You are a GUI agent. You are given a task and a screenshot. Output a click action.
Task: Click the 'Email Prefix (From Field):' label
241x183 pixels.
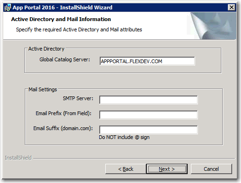(64, 113)
